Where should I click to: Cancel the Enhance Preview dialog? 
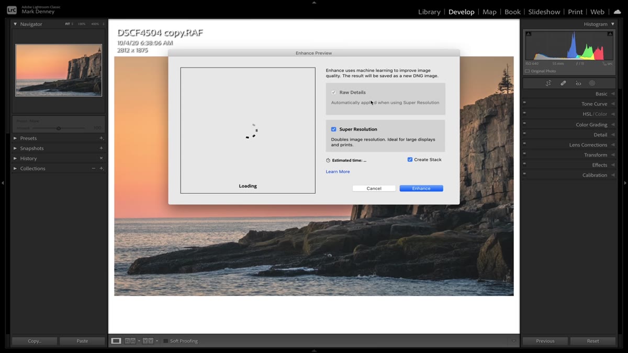point(374,189)
